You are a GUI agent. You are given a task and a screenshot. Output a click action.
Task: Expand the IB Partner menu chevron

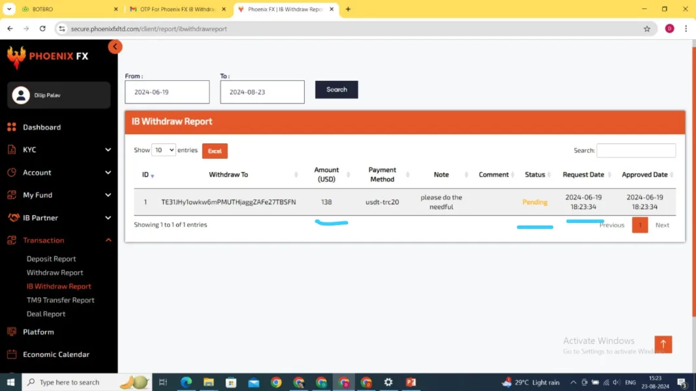click(108, 218)
